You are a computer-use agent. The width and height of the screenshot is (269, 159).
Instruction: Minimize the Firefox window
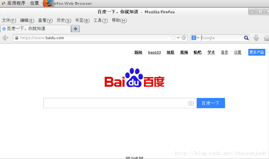click(252, 12)
